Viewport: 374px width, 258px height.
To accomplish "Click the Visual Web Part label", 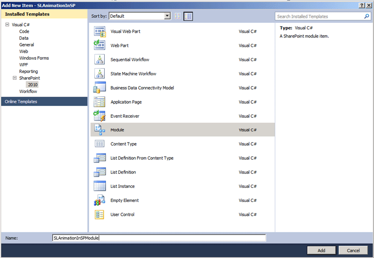I will (x=125, y=31).
